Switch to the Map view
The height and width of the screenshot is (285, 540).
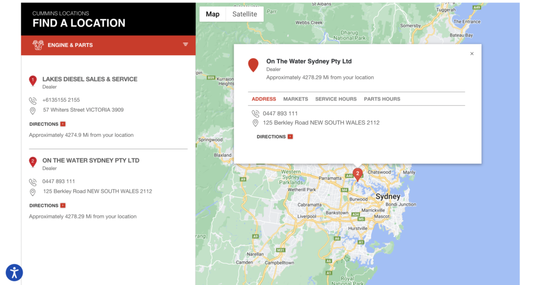(x=213, y=14)
